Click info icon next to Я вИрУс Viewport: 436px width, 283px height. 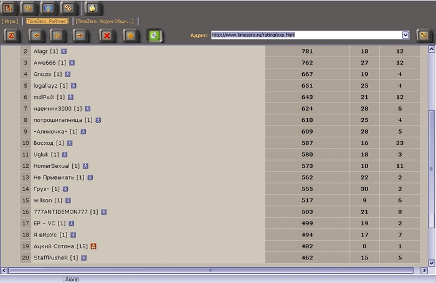point(73,235)
